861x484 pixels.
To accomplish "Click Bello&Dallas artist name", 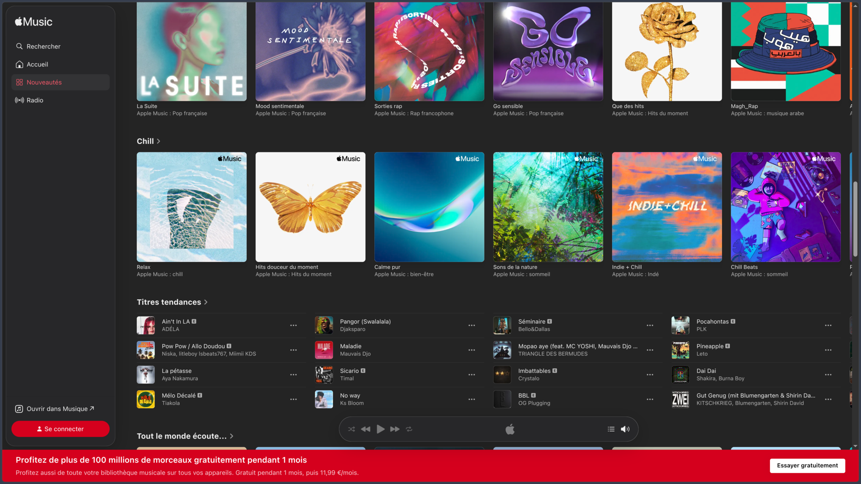I will coord(534,329).
